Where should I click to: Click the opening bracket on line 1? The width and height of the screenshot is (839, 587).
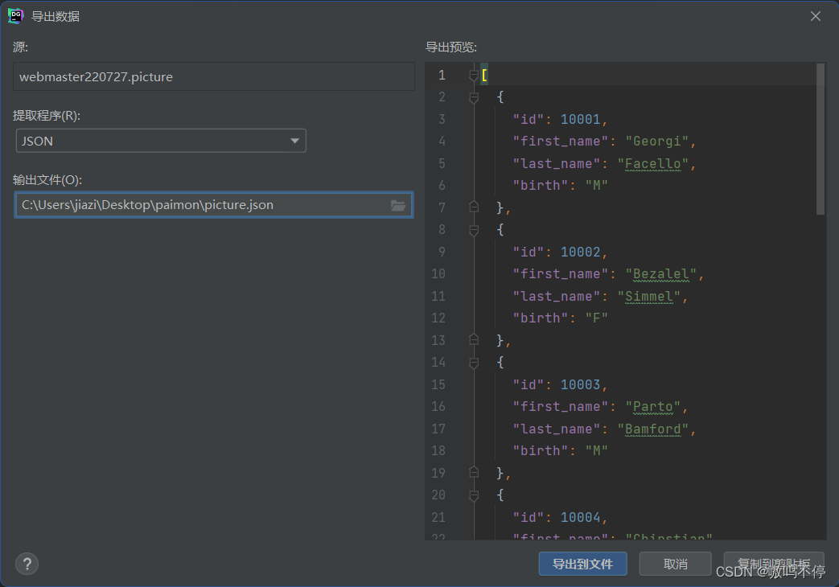[x=484, y=75]
